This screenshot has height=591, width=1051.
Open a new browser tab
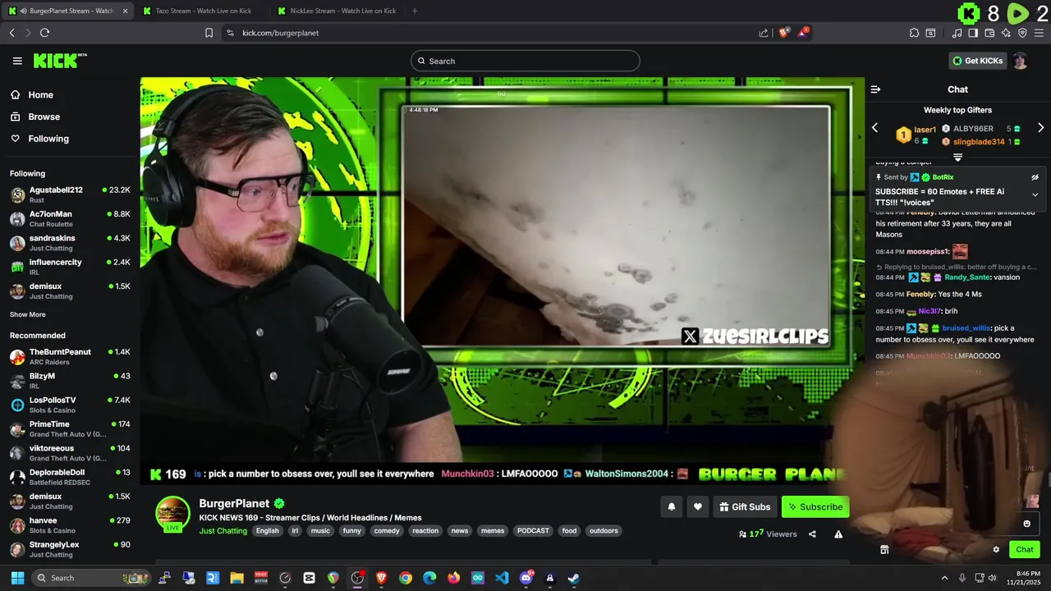(415, 11)
